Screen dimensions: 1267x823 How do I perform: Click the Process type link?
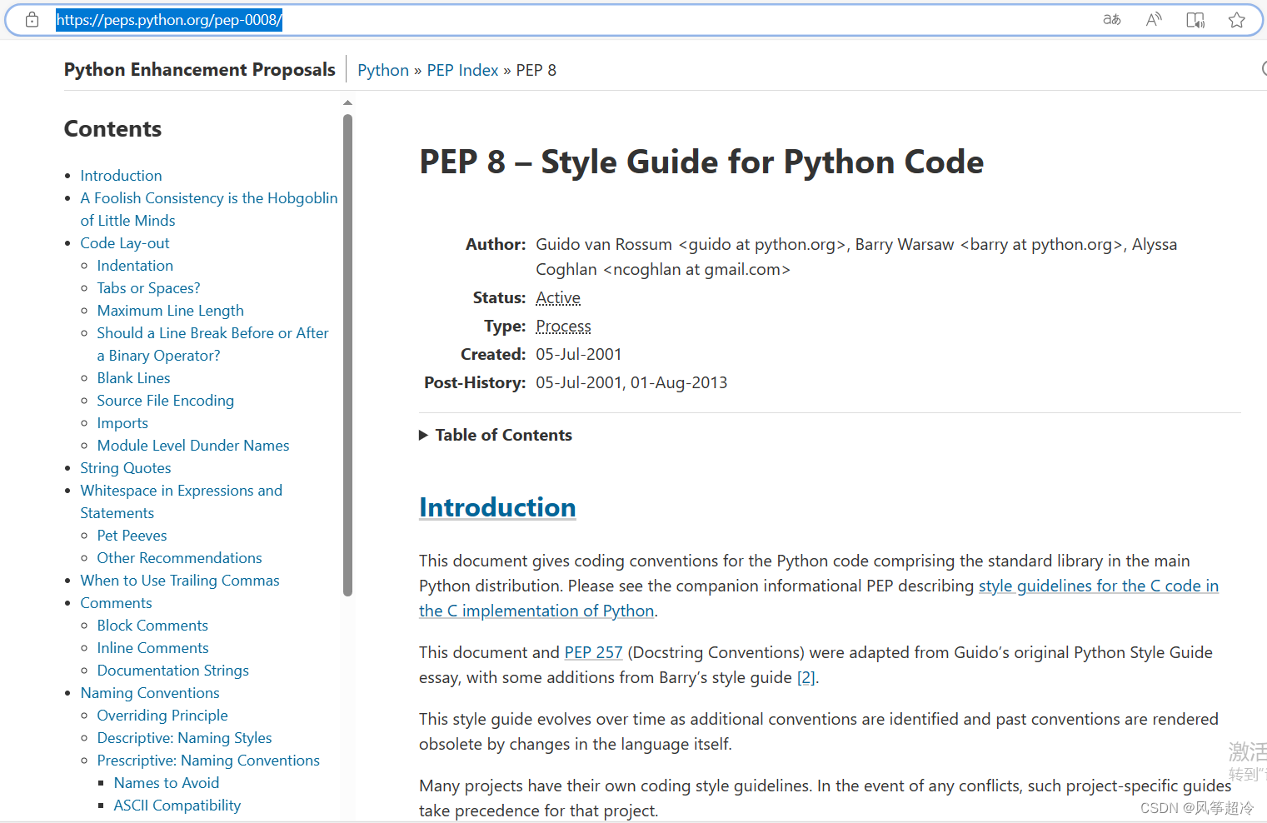point(563,327)
